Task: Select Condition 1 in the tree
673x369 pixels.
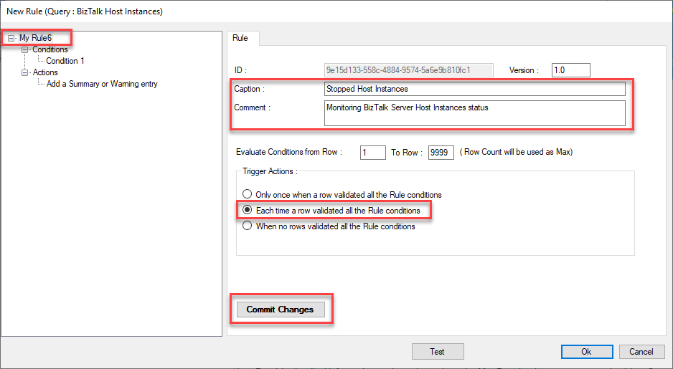Action: coord(65,61)
